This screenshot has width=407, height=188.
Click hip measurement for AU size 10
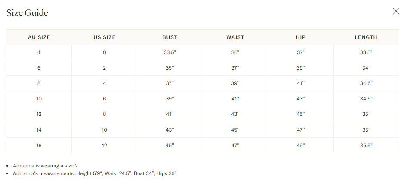point(301,99)
